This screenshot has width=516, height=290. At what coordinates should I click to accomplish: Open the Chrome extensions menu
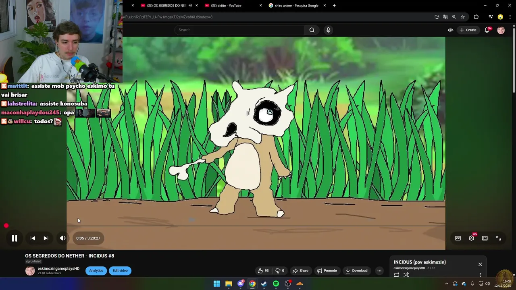(x=476, y=17)
